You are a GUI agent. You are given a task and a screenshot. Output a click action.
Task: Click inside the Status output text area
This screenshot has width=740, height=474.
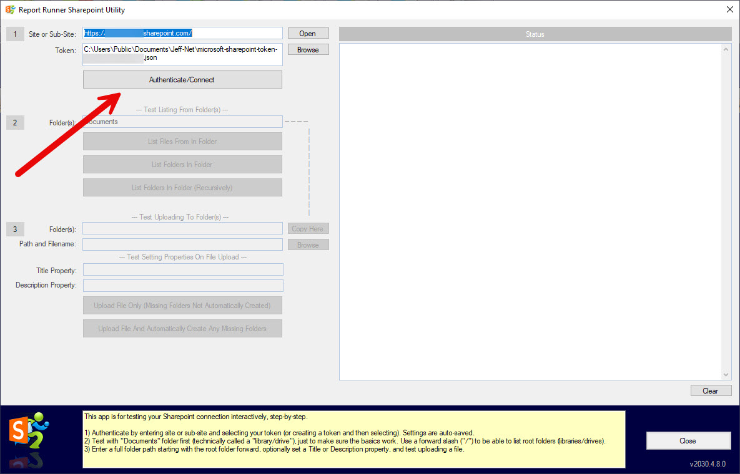click(530, 211)
